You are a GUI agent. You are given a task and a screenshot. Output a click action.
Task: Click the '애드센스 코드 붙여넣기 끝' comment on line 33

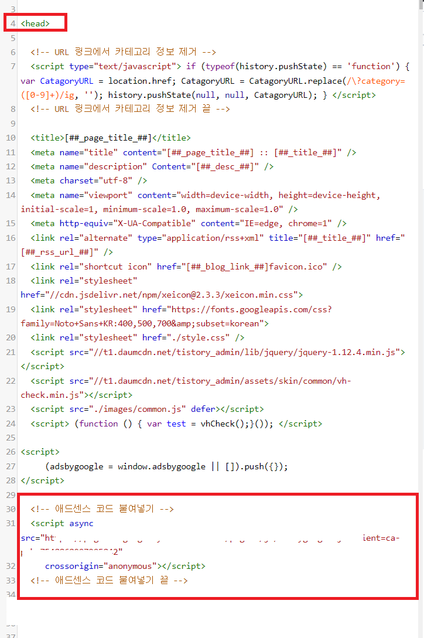[109, 581]
